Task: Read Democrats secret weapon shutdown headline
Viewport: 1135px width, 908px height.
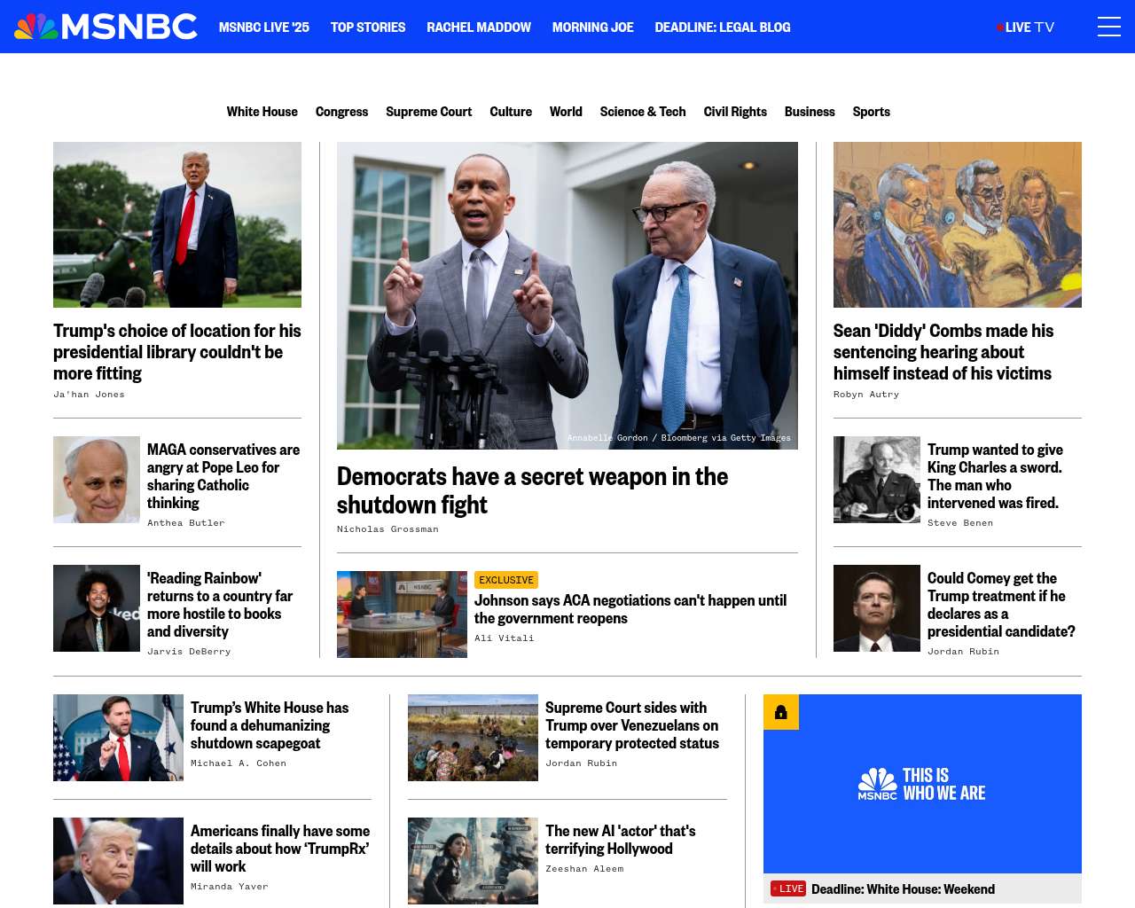Action: (x=532, y=490)
